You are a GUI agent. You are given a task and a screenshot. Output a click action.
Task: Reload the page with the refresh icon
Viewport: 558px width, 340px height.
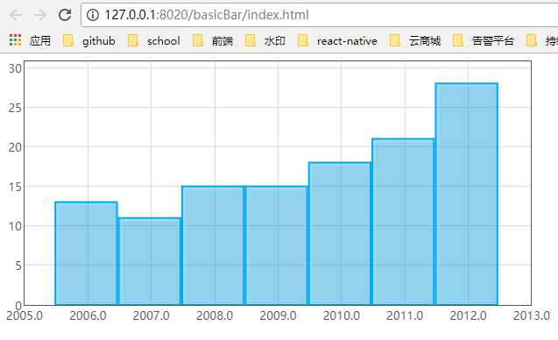coord(65,15)
